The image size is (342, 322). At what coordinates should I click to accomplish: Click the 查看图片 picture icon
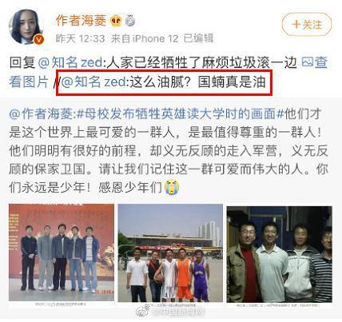(x=307, y=62)
